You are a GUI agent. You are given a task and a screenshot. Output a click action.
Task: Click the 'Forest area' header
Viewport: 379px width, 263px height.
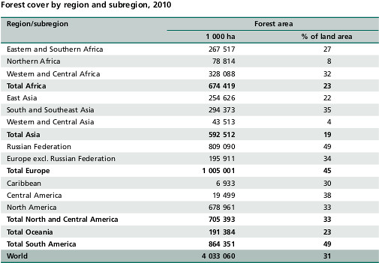pyautogui.click(x=273, y=24)
